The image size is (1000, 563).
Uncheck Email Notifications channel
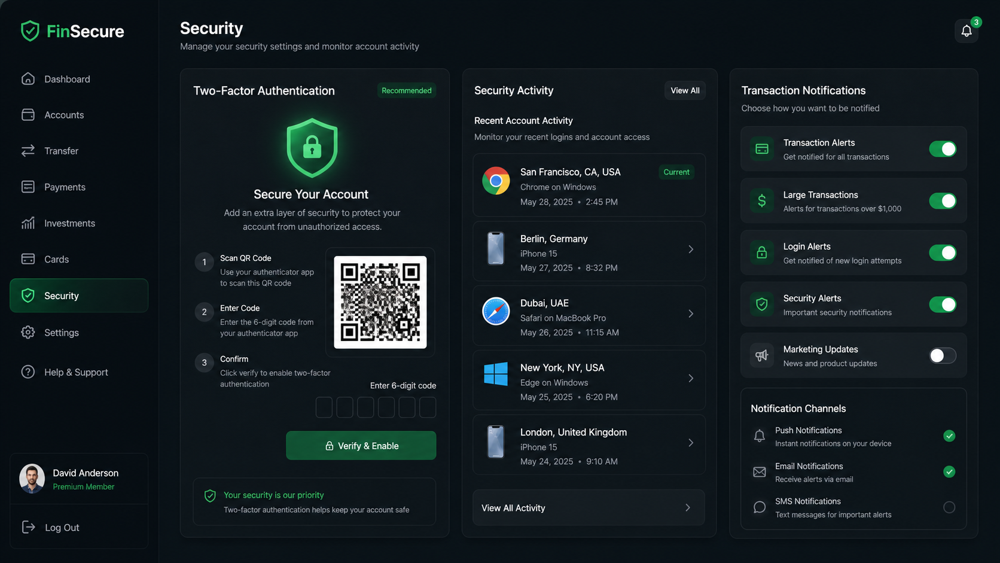pyautogui.click(x=949, y=472)
